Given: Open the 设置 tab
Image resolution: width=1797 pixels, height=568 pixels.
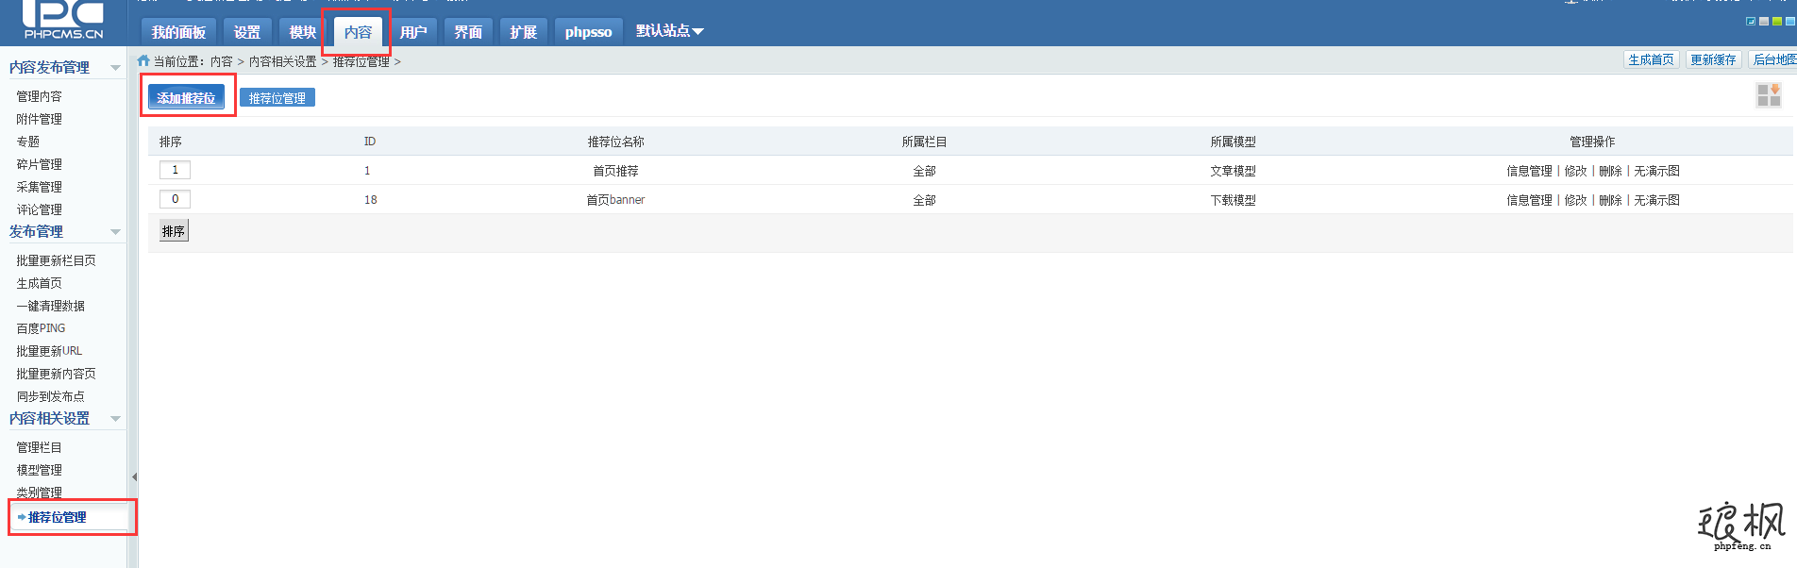Looking at the screenshot, I should [x=247, y=32].
